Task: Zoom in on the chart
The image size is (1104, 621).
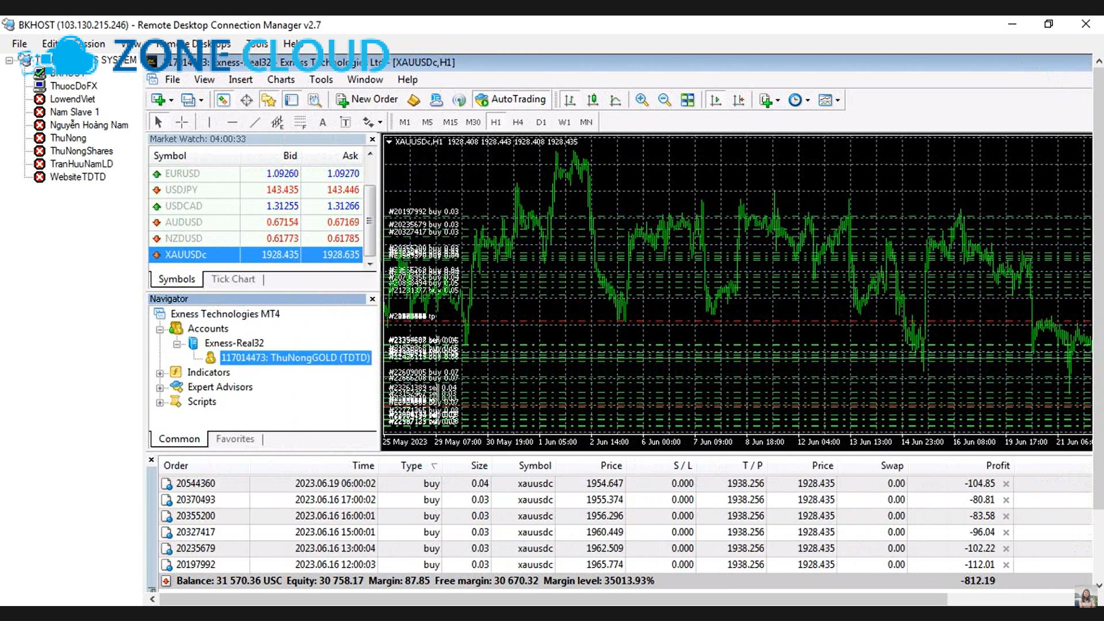Action: [x=641, y=100]
